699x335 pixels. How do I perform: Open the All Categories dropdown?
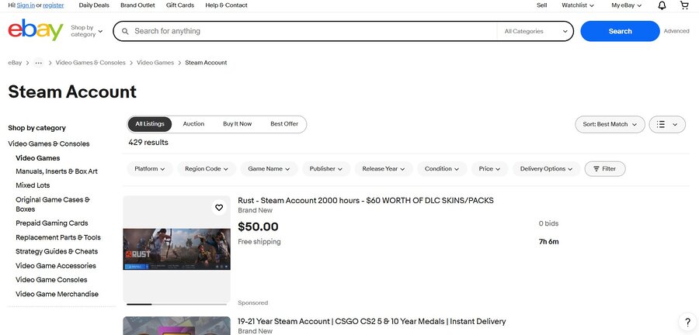535,31
